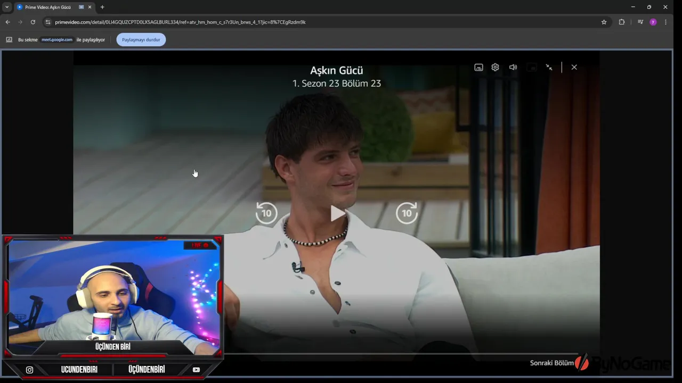The image size is (682, 383).
Task: Restore down the Chrome window
Action: click(x=649, y=7)
